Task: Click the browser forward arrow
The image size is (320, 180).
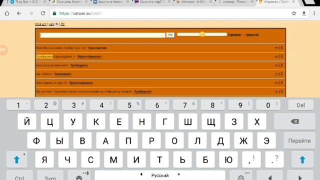Action: [x=31, y=13]
